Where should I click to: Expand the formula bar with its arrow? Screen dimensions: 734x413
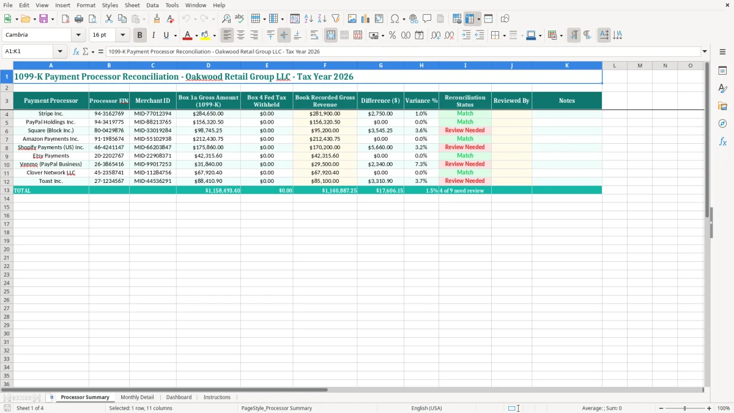[x=705, y=52]
